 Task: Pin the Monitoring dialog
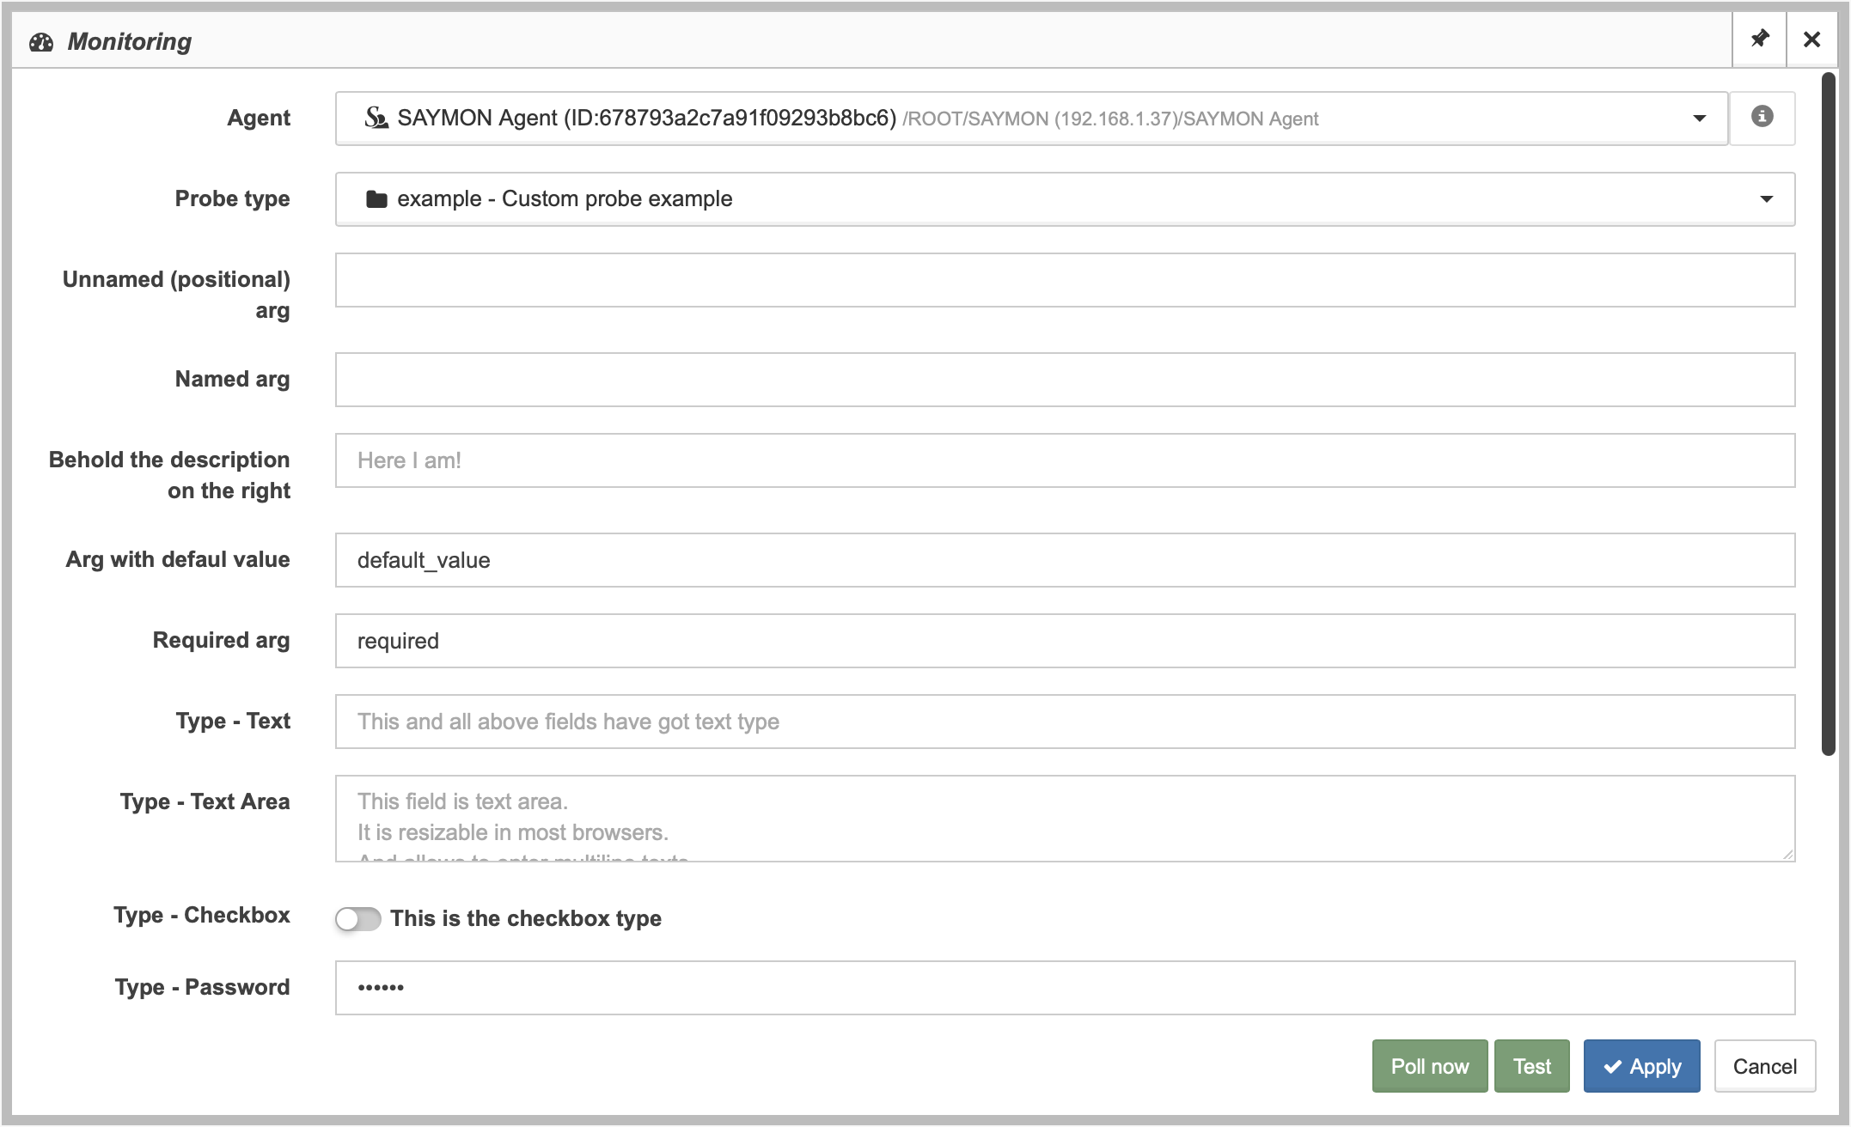(x=1759, y=40)
